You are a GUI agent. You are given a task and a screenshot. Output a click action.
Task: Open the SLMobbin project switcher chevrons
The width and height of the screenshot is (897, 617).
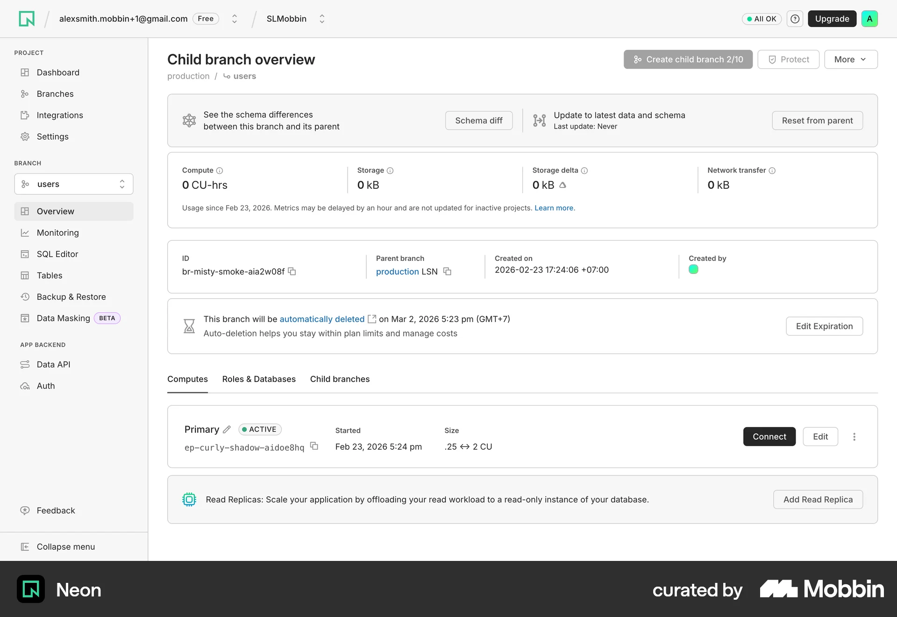(x=322, y=19)
